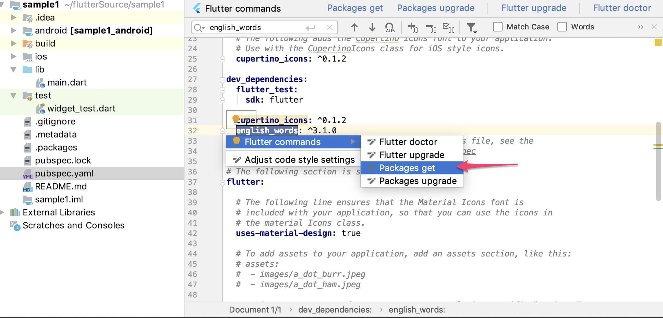Viewport: 663px width, 318px height.
Task: Clear the search field with X icon
Action: pyautogui.click(x=329, y=27)
